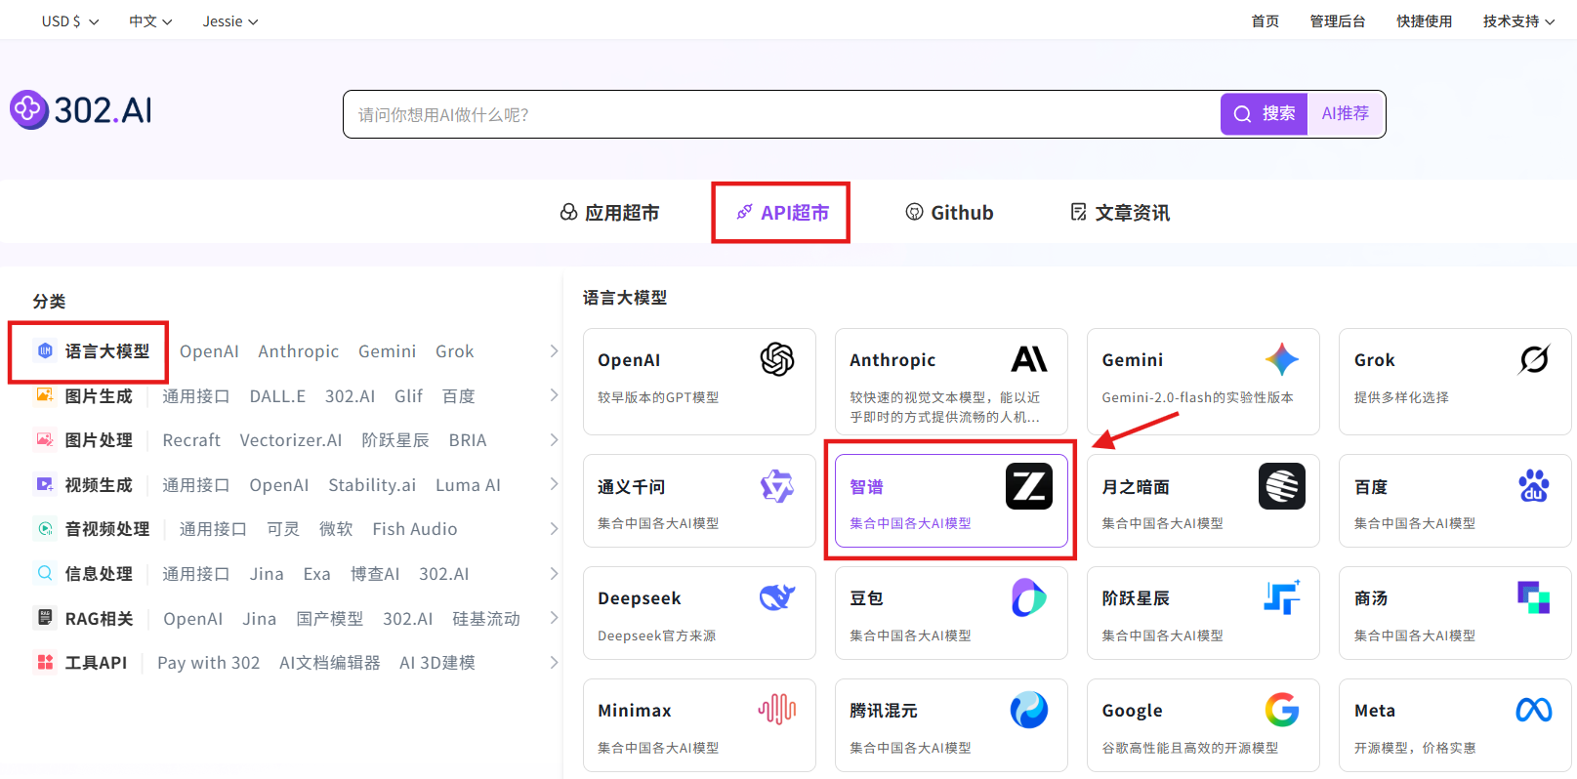Screen dimensions: 1577x779
Task: Switch to the Github tab
Action: pos(949,212)
